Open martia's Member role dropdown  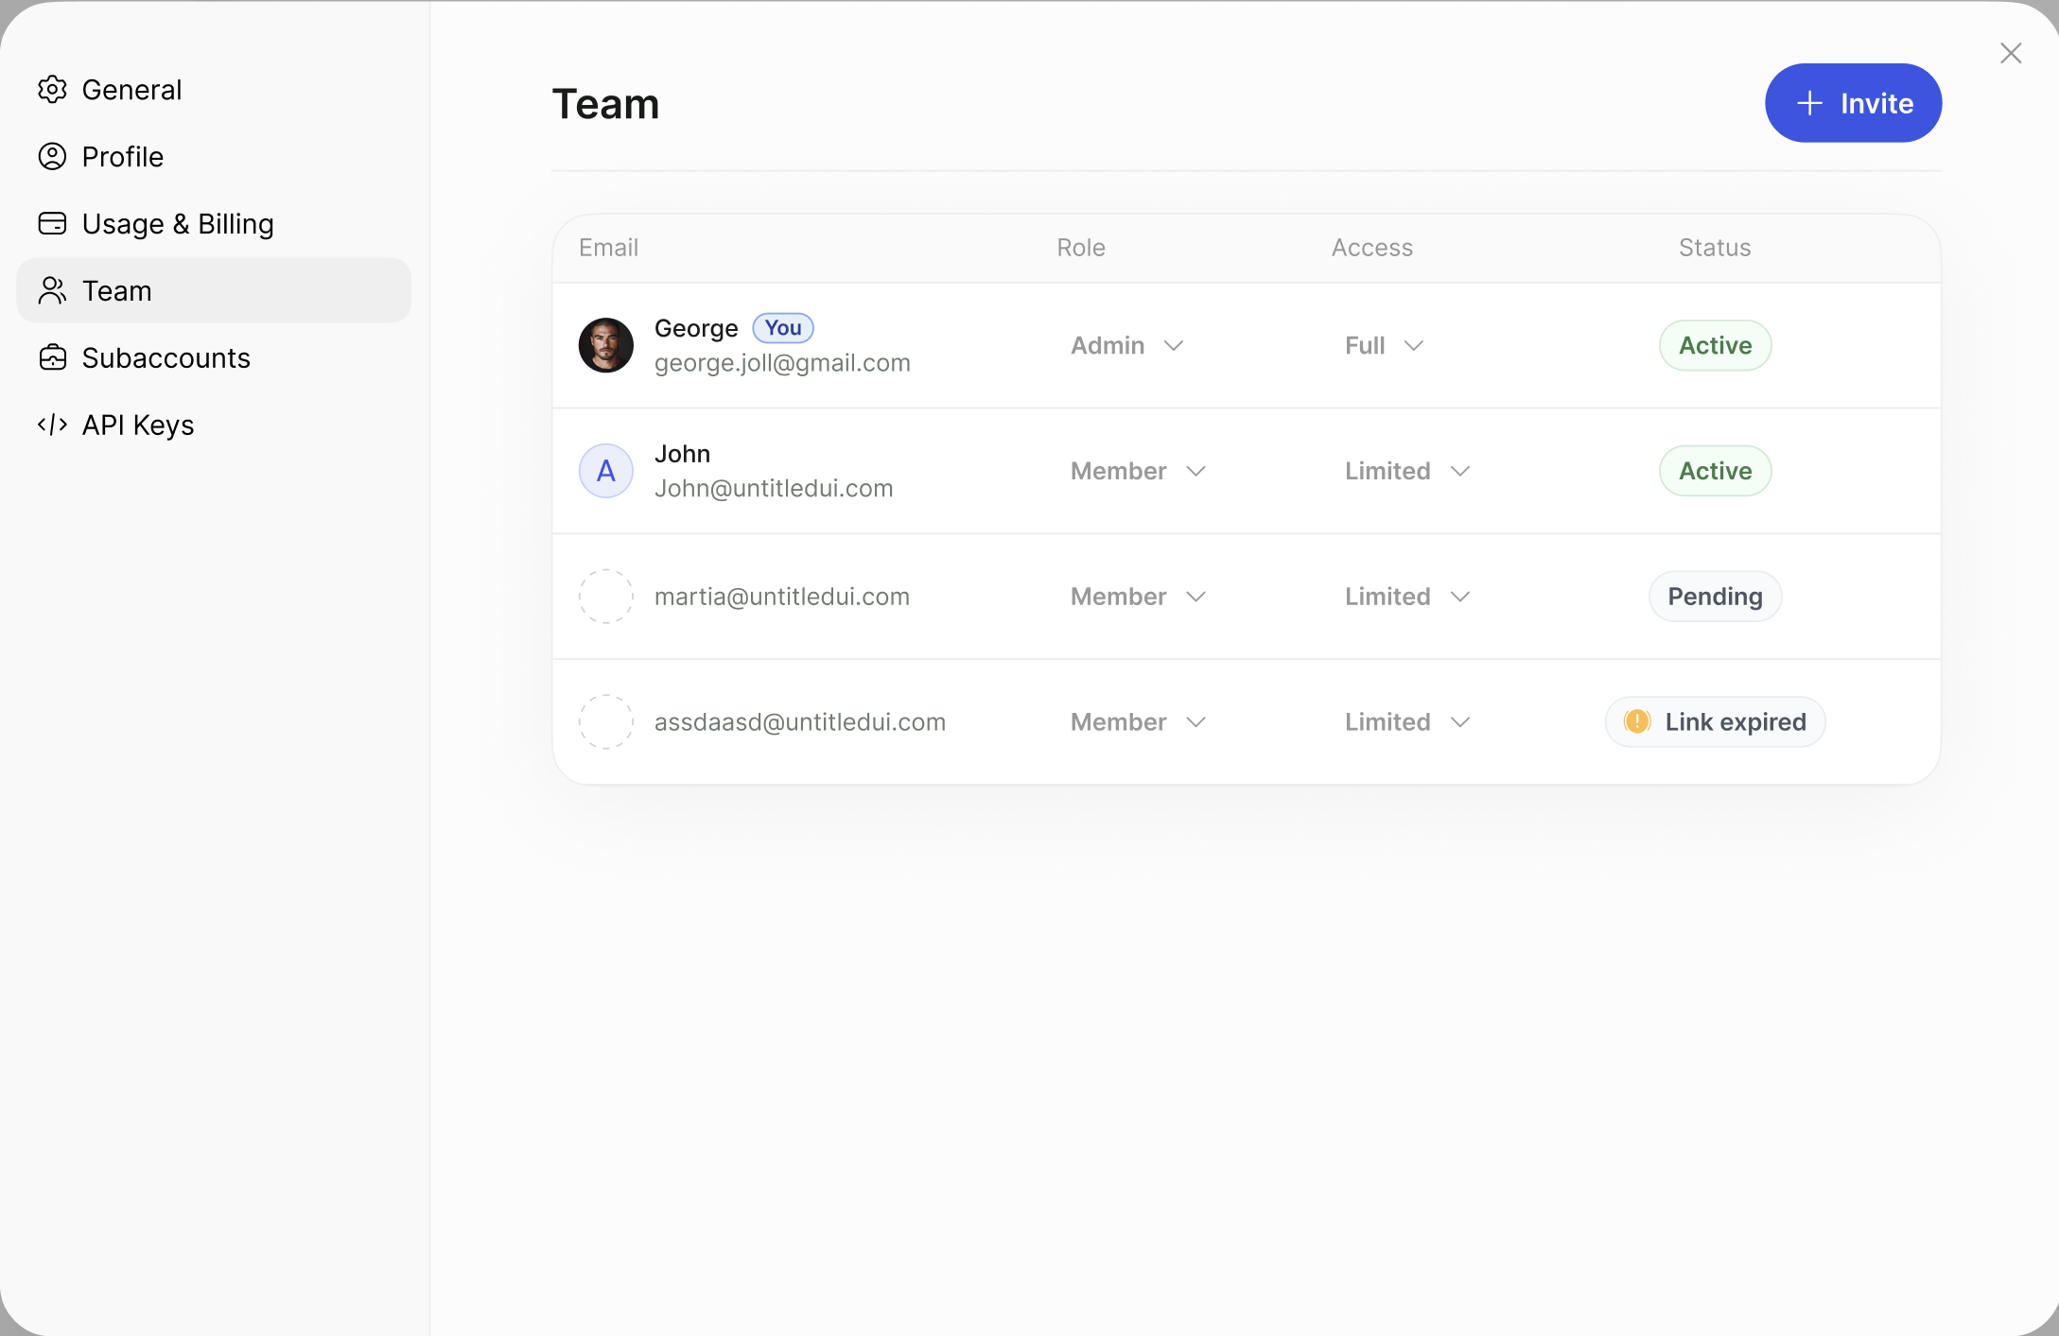[1139, 598]
